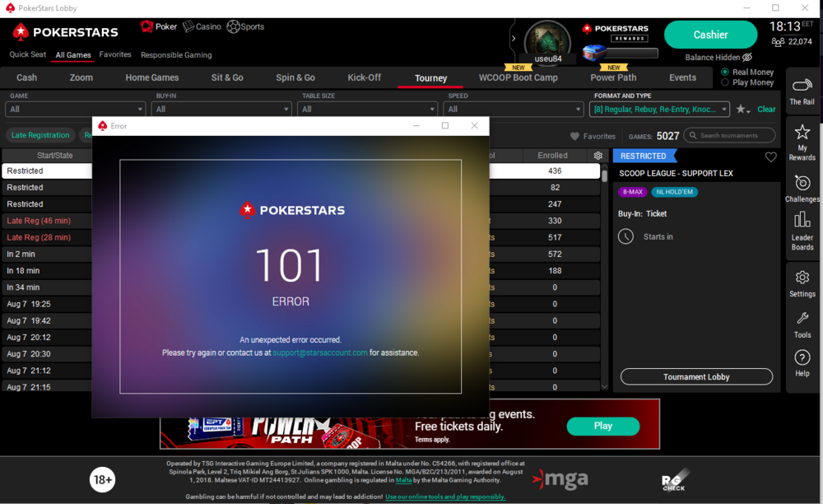The image size is (823, 504).
Task: Click the column settings gear icon
Action: [597, 156]
